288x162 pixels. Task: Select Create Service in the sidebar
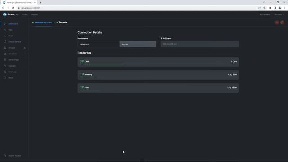[14, 42]
